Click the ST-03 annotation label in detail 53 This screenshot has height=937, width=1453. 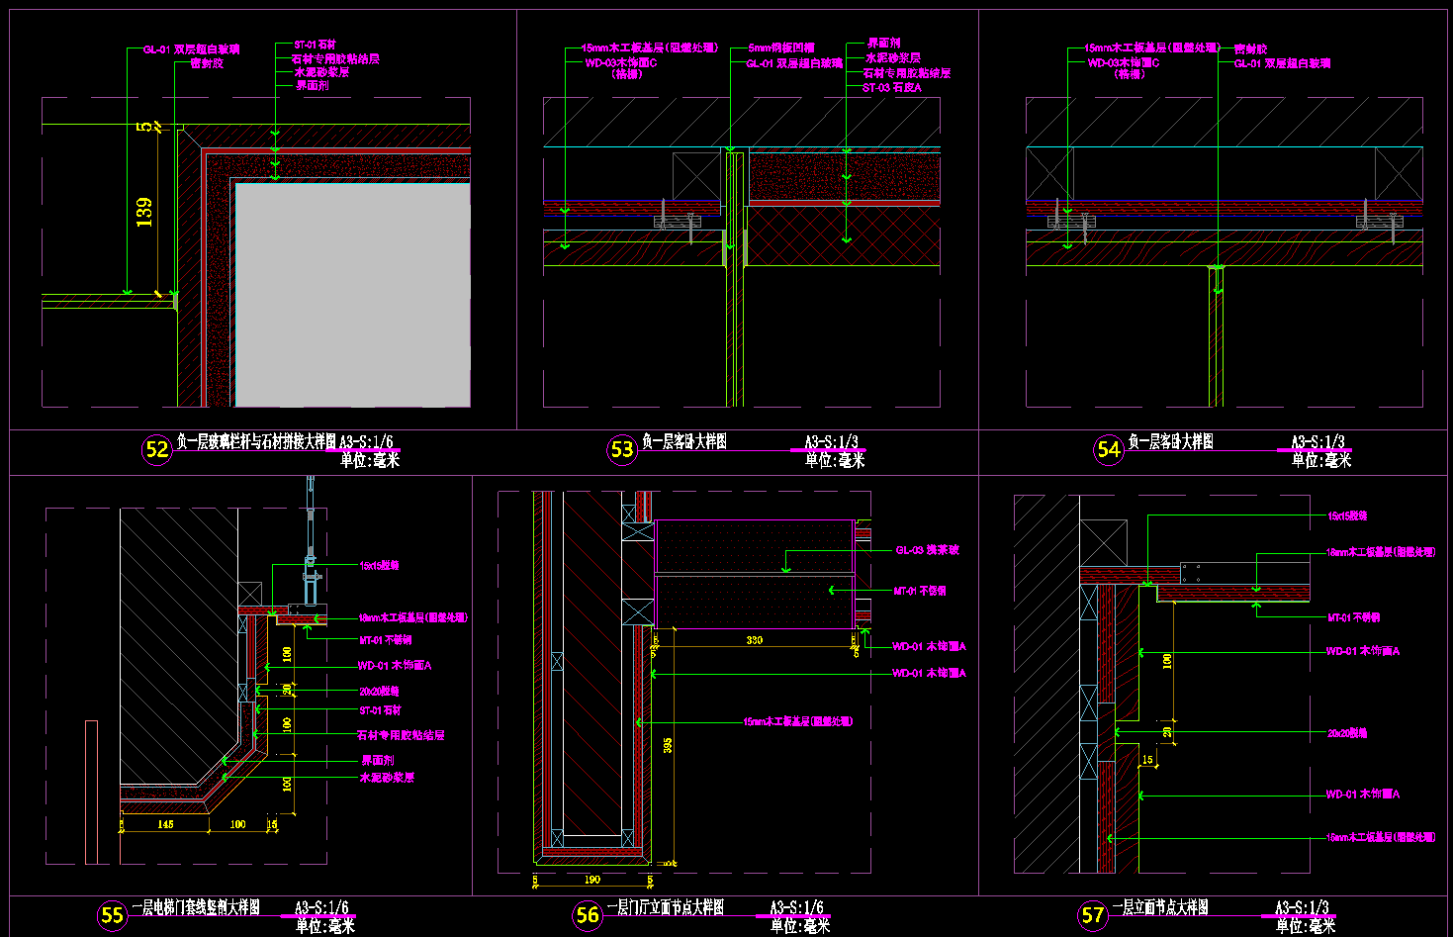pos(891,88)
